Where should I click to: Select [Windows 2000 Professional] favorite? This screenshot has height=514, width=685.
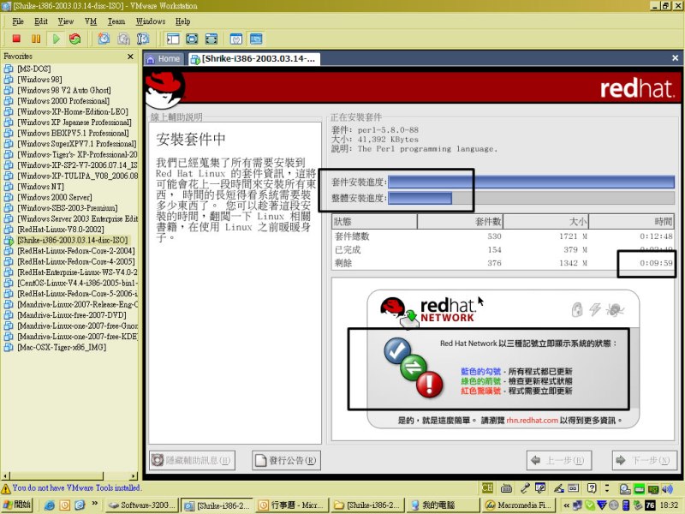coord(63,101)
